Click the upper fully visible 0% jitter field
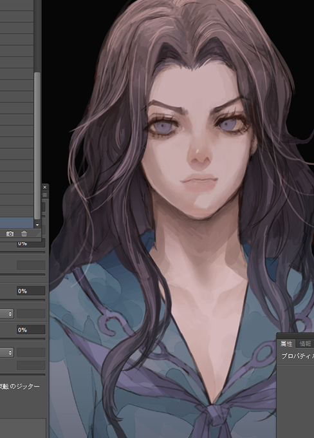The height and width of the screenshot is (438, 314). click(x=31, y=291)
